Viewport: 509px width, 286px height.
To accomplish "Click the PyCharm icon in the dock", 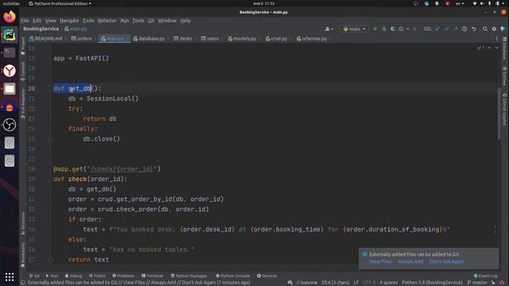I will tap(10, 34).
